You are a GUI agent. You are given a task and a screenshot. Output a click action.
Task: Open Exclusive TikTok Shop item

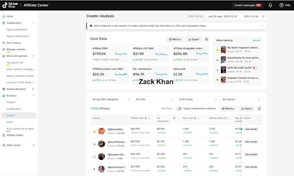click(x=21, y=82)
